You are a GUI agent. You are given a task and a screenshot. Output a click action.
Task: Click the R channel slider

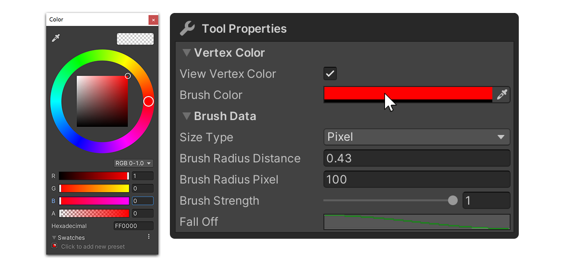point(94,176)
